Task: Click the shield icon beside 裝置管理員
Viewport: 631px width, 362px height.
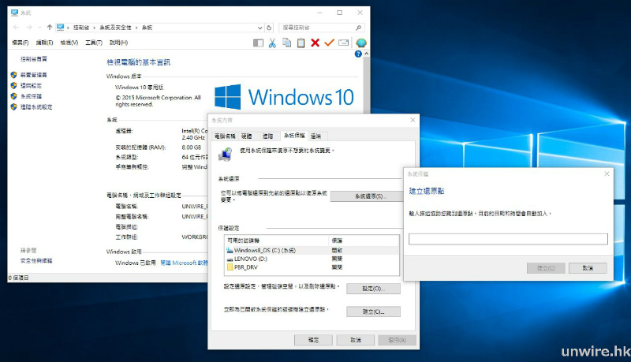Action: click(13, 75)
